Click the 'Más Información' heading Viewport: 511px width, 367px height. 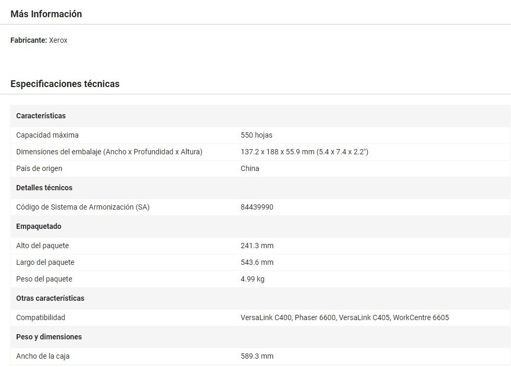tap(46, 14)
